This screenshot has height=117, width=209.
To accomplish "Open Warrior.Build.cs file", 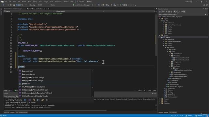I will tap(176, 78).
